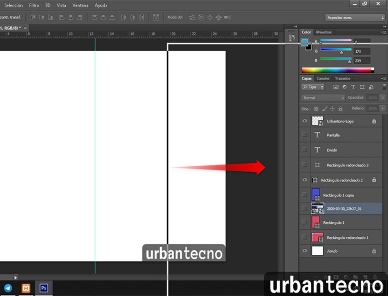Click the lock image pixels brush icon
388x296 pixels.
pyautogui.click(x=325, y=109)
